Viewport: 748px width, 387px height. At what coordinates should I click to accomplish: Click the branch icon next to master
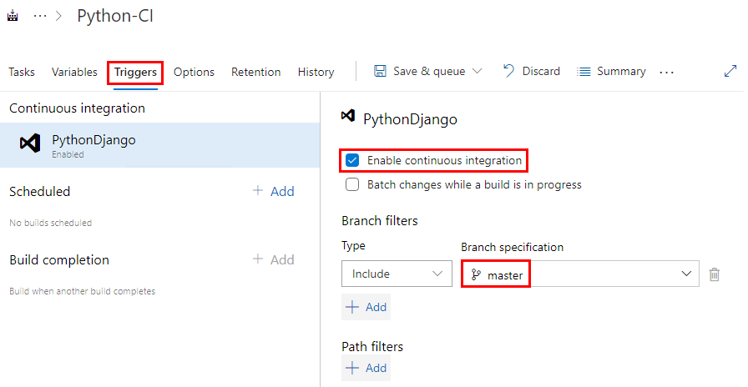pyautogui.click(x=476, y=274)
